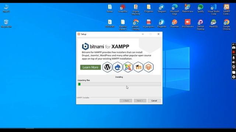Select the Spotify desktop shortcut
The height and width of the screenshot is (132, 236).
pos(201,8)
